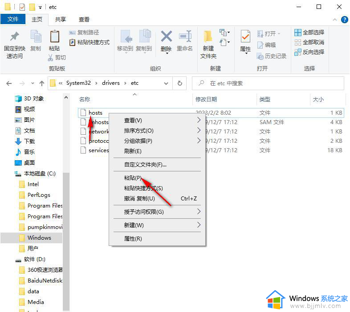Click Select all (全部选择)
Image resolution: width=350 pixels, height=312 pixels.
[309, 33]
